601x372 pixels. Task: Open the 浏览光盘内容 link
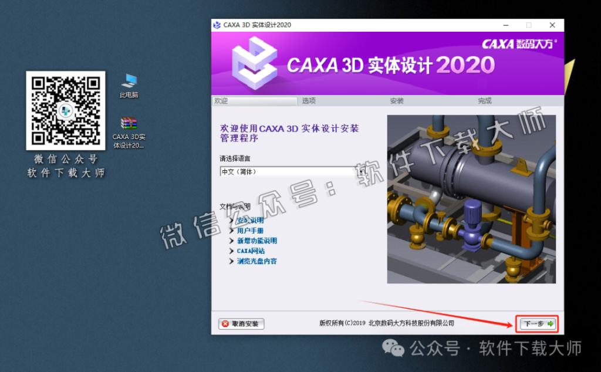click(x=257, y=261)
